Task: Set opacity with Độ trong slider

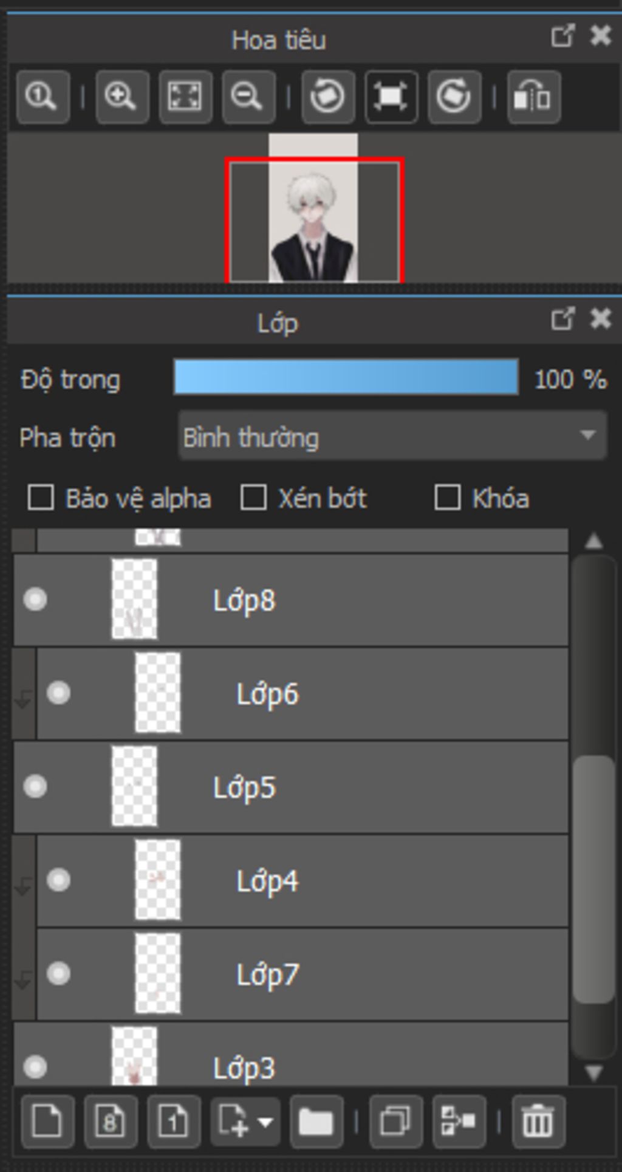Action: [x=346, y=377]
